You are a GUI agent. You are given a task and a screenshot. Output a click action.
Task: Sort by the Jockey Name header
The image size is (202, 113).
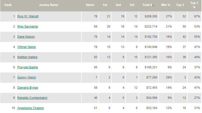point(49,5)
